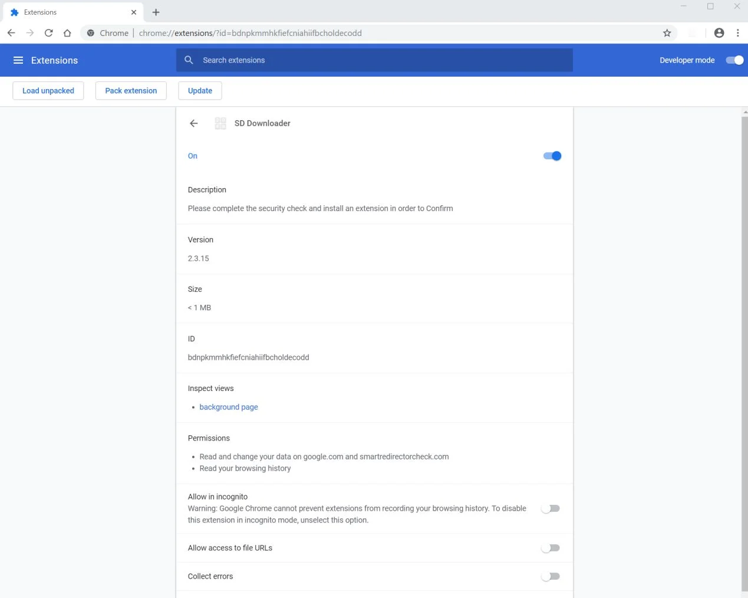
Task: Click the browser back navigation arrow
Action: 11,33
